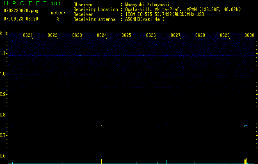The width and height of the screenshot is (258, 164).
Task: Select the ICOM IC-575 receiver details
Action: pyautogui.click(x=164, y=14)
